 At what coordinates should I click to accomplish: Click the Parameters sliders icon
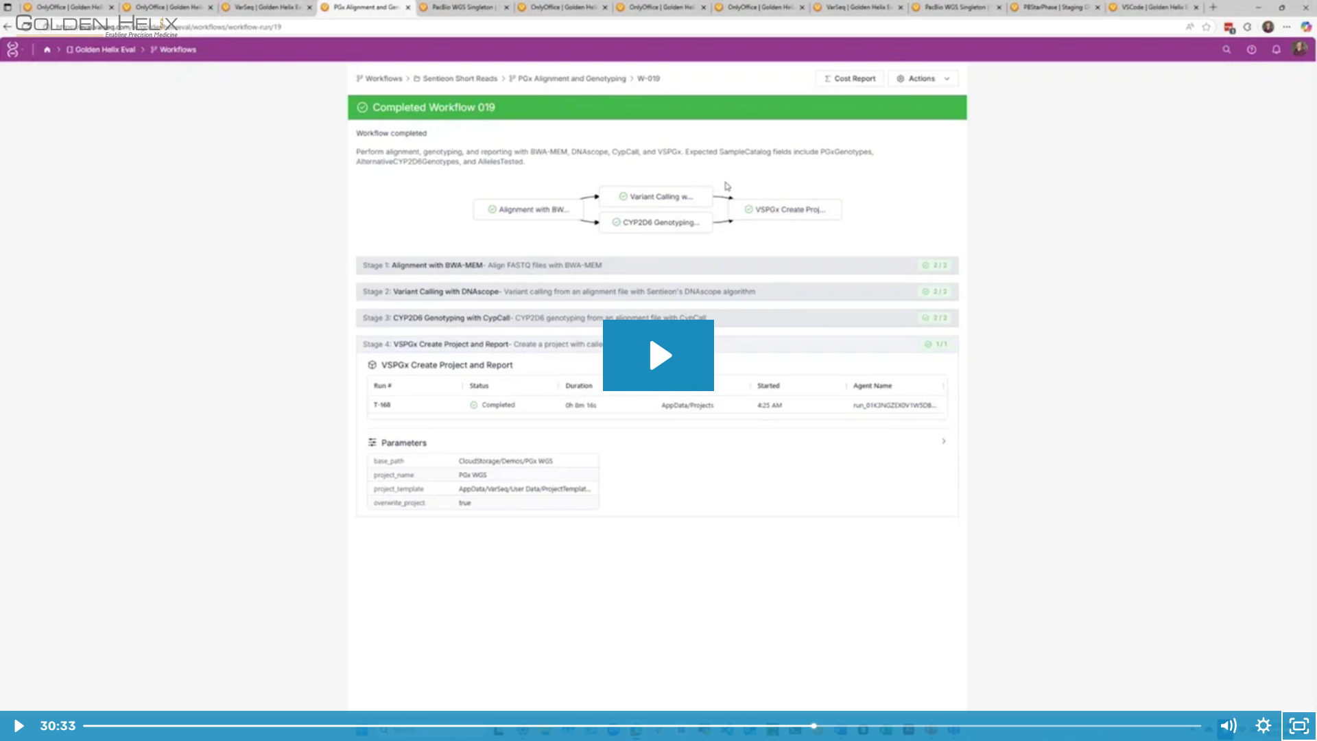(372, 443)
